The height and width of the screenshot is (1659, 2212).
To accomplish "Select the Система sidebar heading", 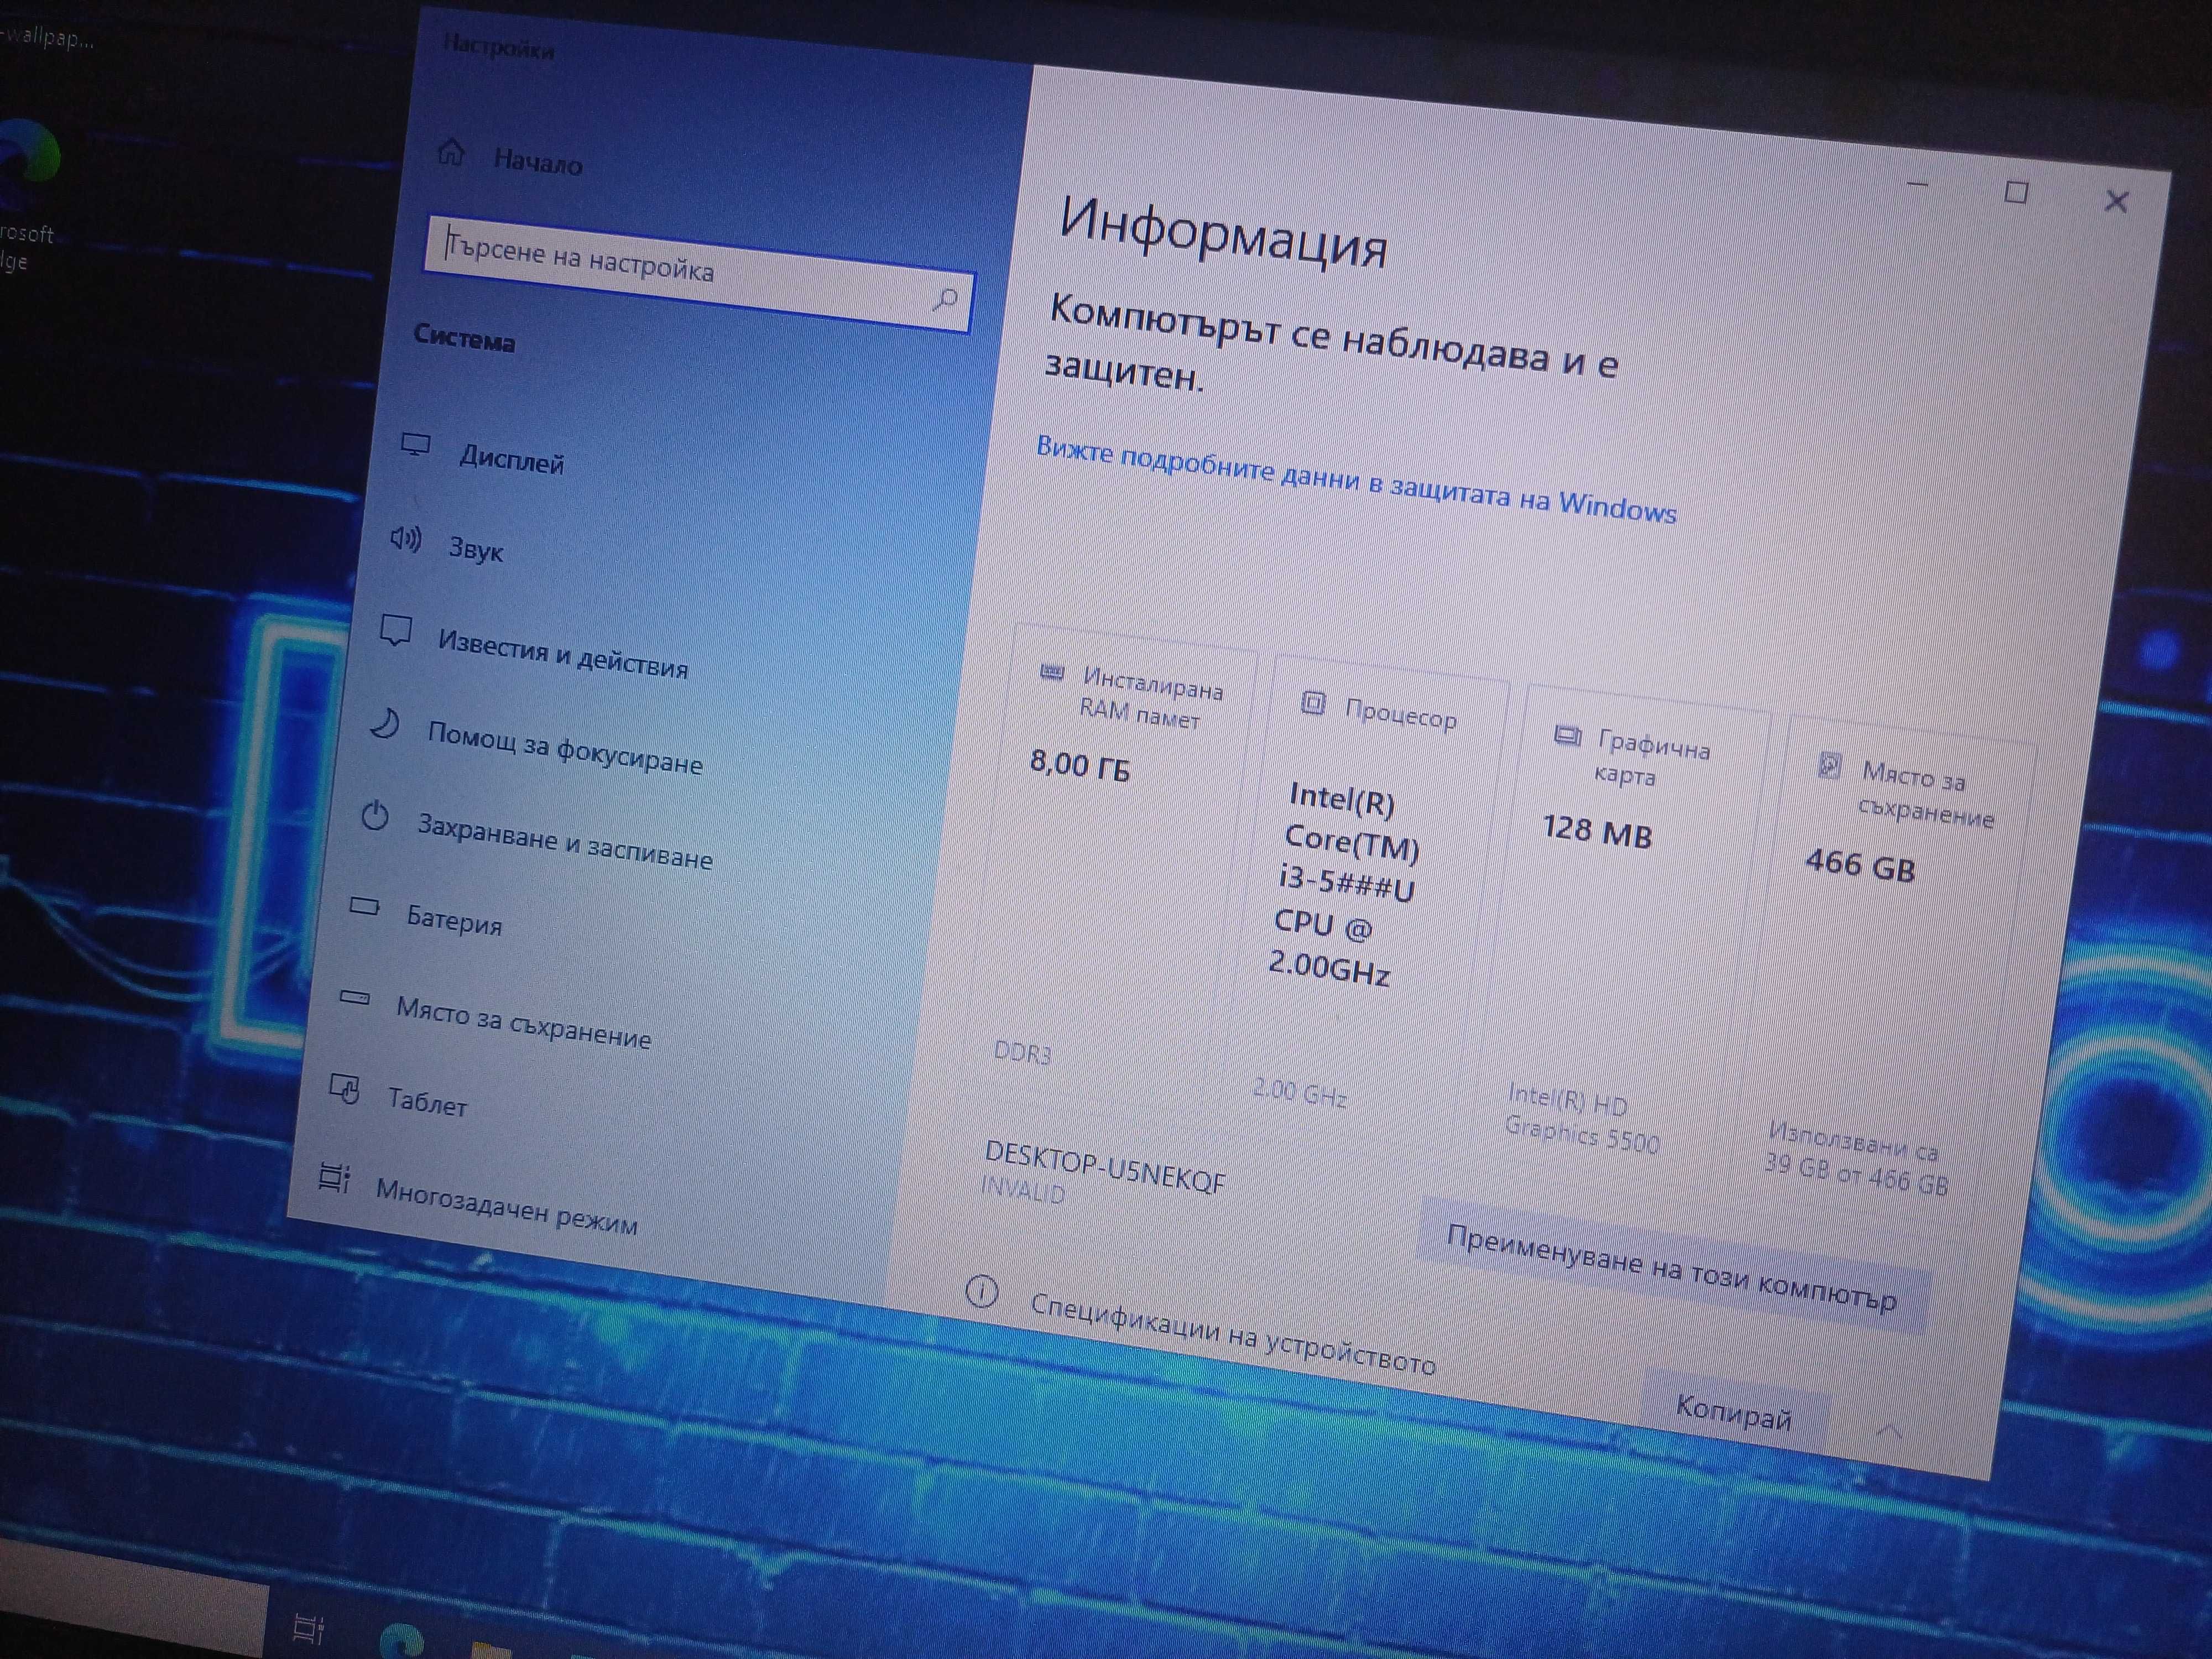I will coord(465,338).
